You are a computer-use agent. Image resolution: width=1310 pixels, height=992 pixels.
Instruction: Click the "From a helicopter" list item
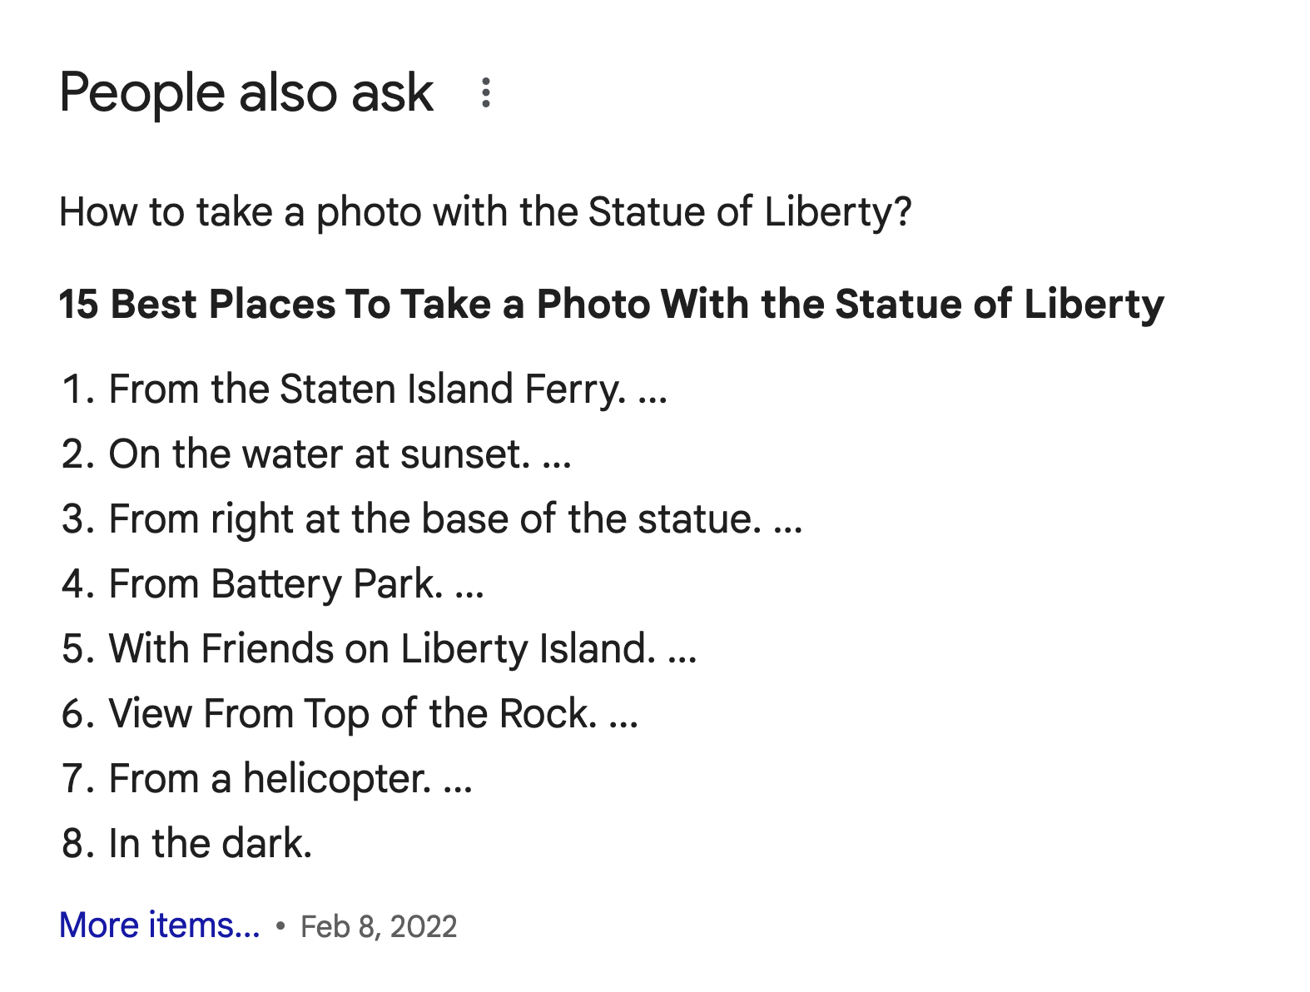(270, 779)
